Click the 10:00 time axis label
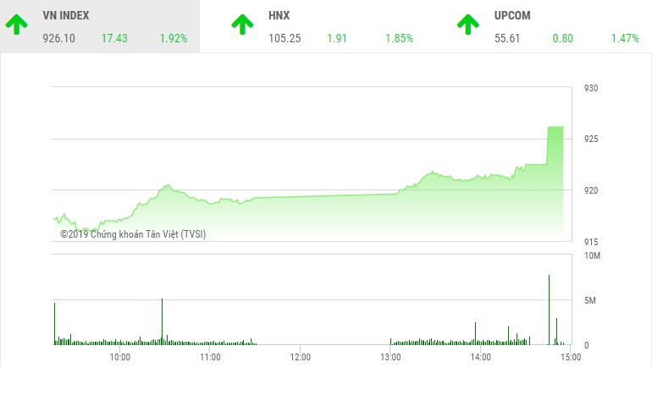The height and width of the screenshot is (406, 652). (x=120, y=357)
